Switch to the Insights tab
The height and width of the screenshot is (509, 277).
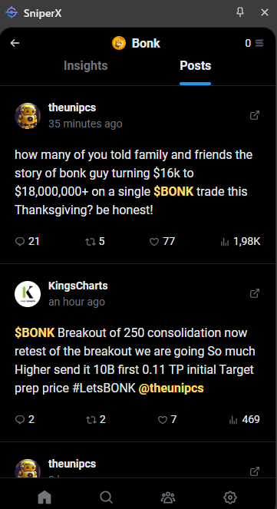[x=86, y=65]
